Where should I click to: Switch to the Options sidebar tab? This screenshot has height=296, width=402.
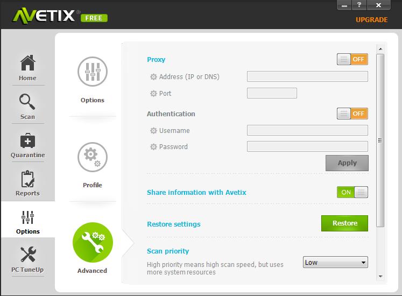point(27,220)
